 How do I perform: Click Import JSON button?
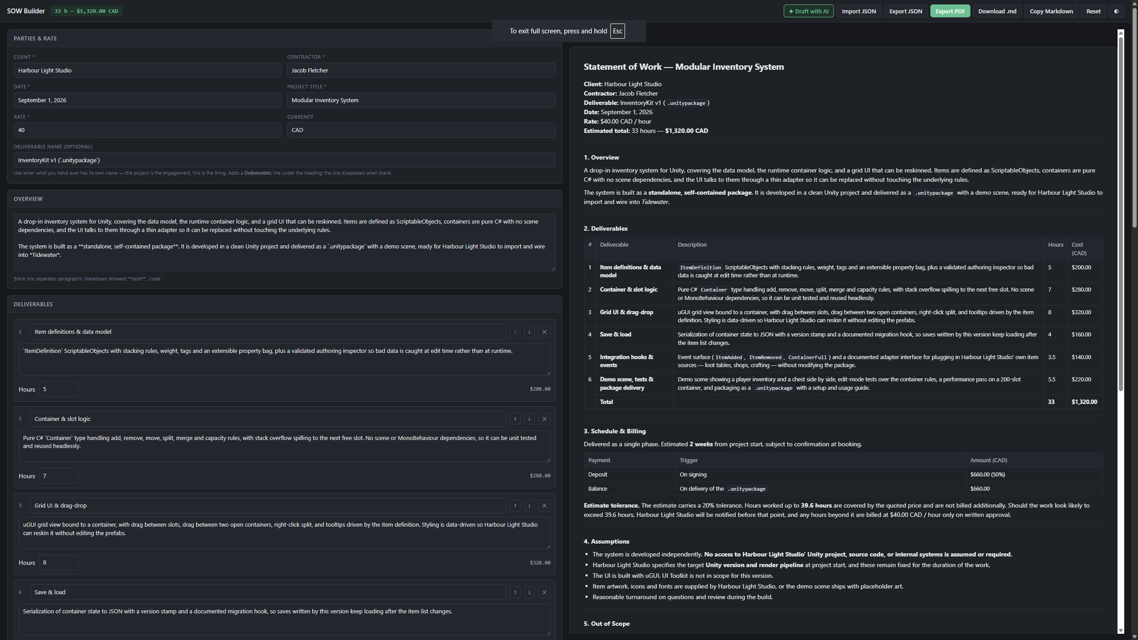pos(859,11)
